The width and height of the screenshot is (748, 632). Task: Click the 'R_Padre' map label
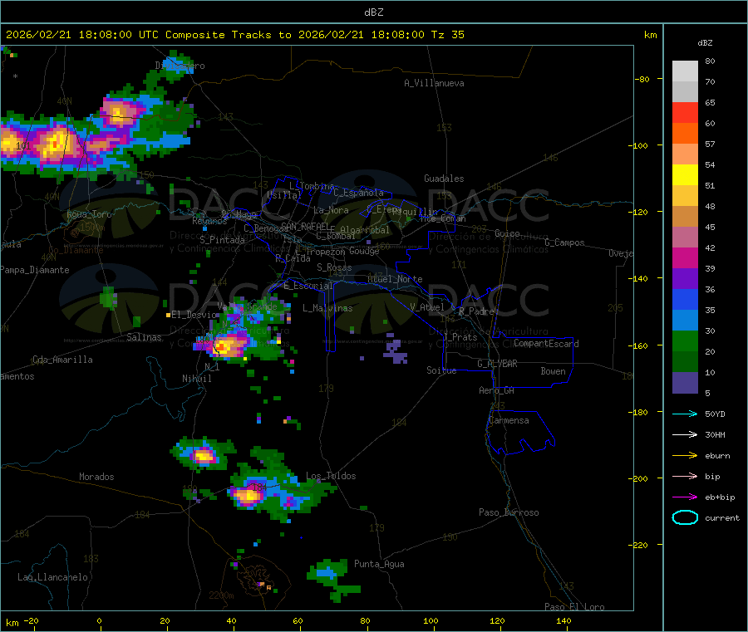coord(477,311)
